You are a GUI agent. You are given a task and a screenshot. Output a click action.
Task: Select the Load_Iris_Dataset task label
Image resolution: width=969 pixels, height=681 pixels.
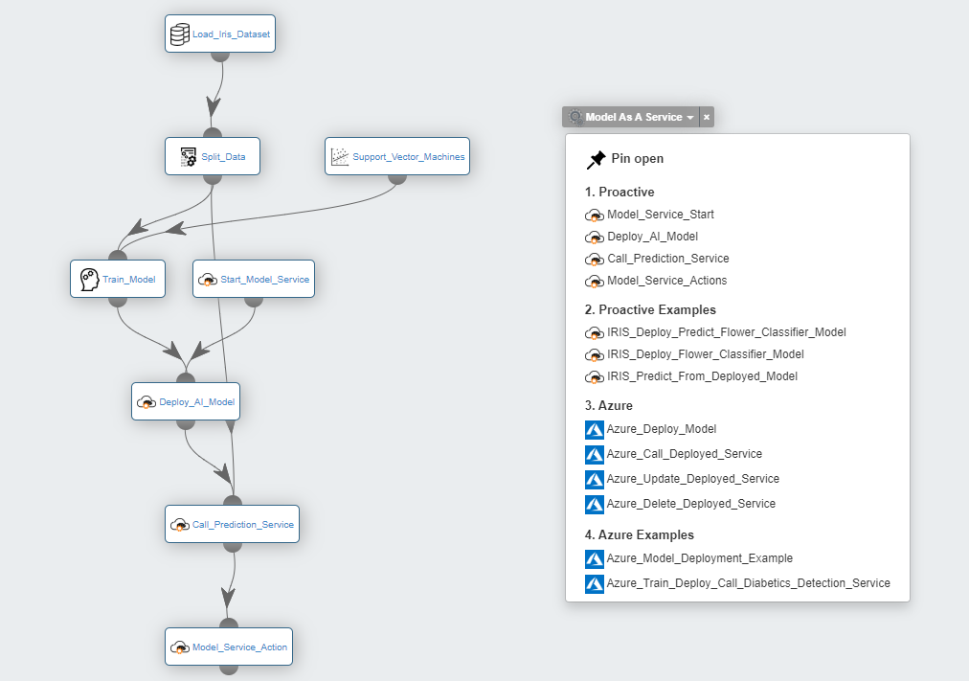[x=231, y=34]
